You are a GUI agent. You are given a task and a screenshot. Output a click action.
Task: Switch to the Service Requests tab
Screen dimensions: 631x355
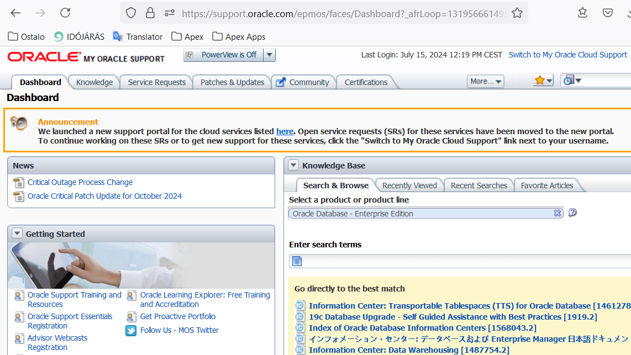pyautogui.click(x=157, y=82)
